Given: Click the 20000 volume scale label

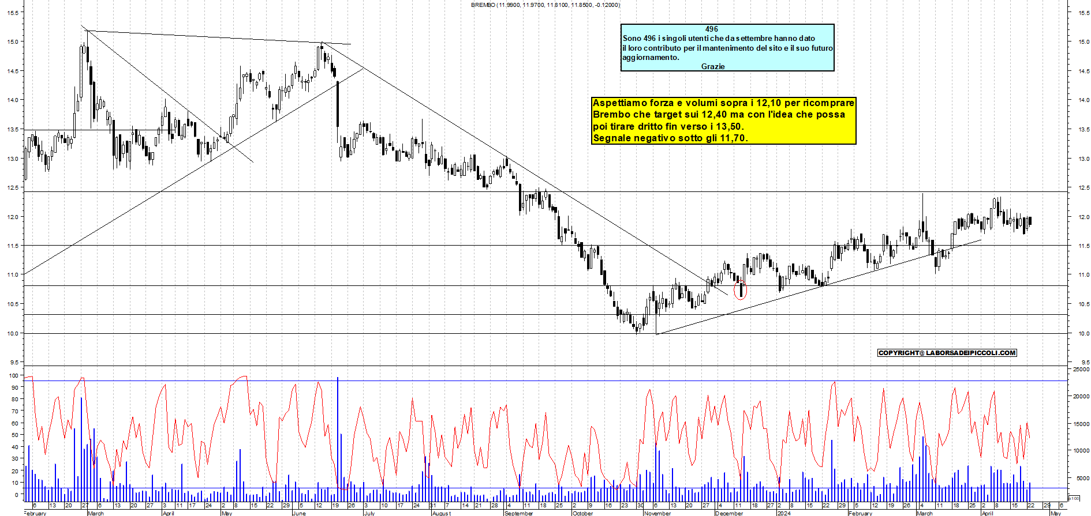Looking at the screenshot, I should pyautogui.click(x=1081, y=396).
